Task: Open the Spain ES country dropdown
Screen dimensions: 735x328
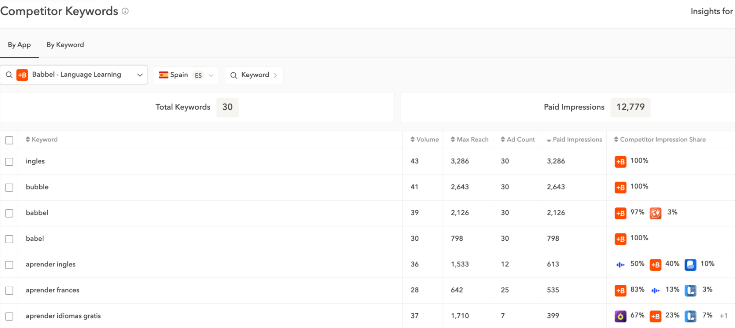Action: pyautogui.click(x=186, y=75)
